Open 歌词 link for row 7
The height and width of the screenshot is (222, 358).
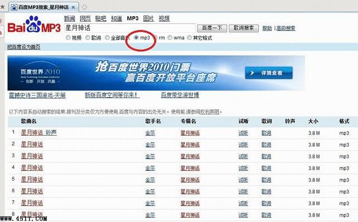pos(266,203)
